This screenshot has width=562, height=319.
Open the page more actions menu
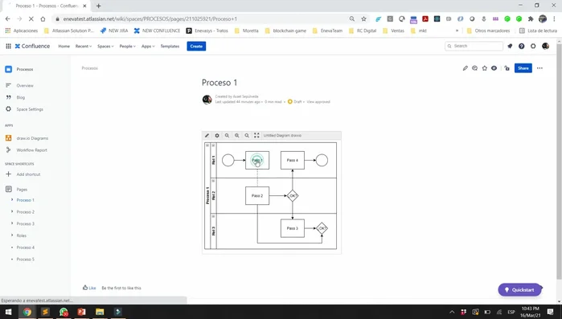pyautogui.click(x=539, y=68)
